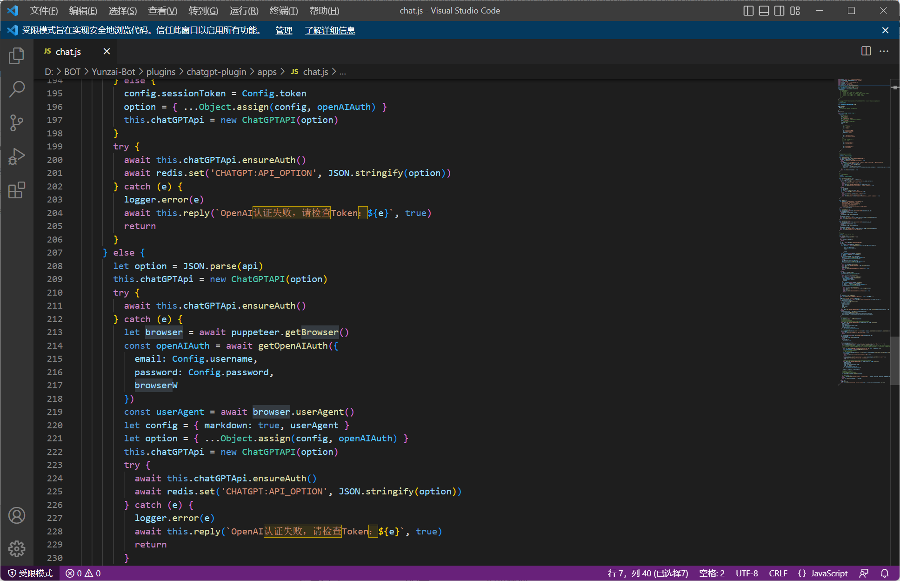Open the apps breadcrumb dropdown
The image size is (900, 581).
(x=266, y=72)
